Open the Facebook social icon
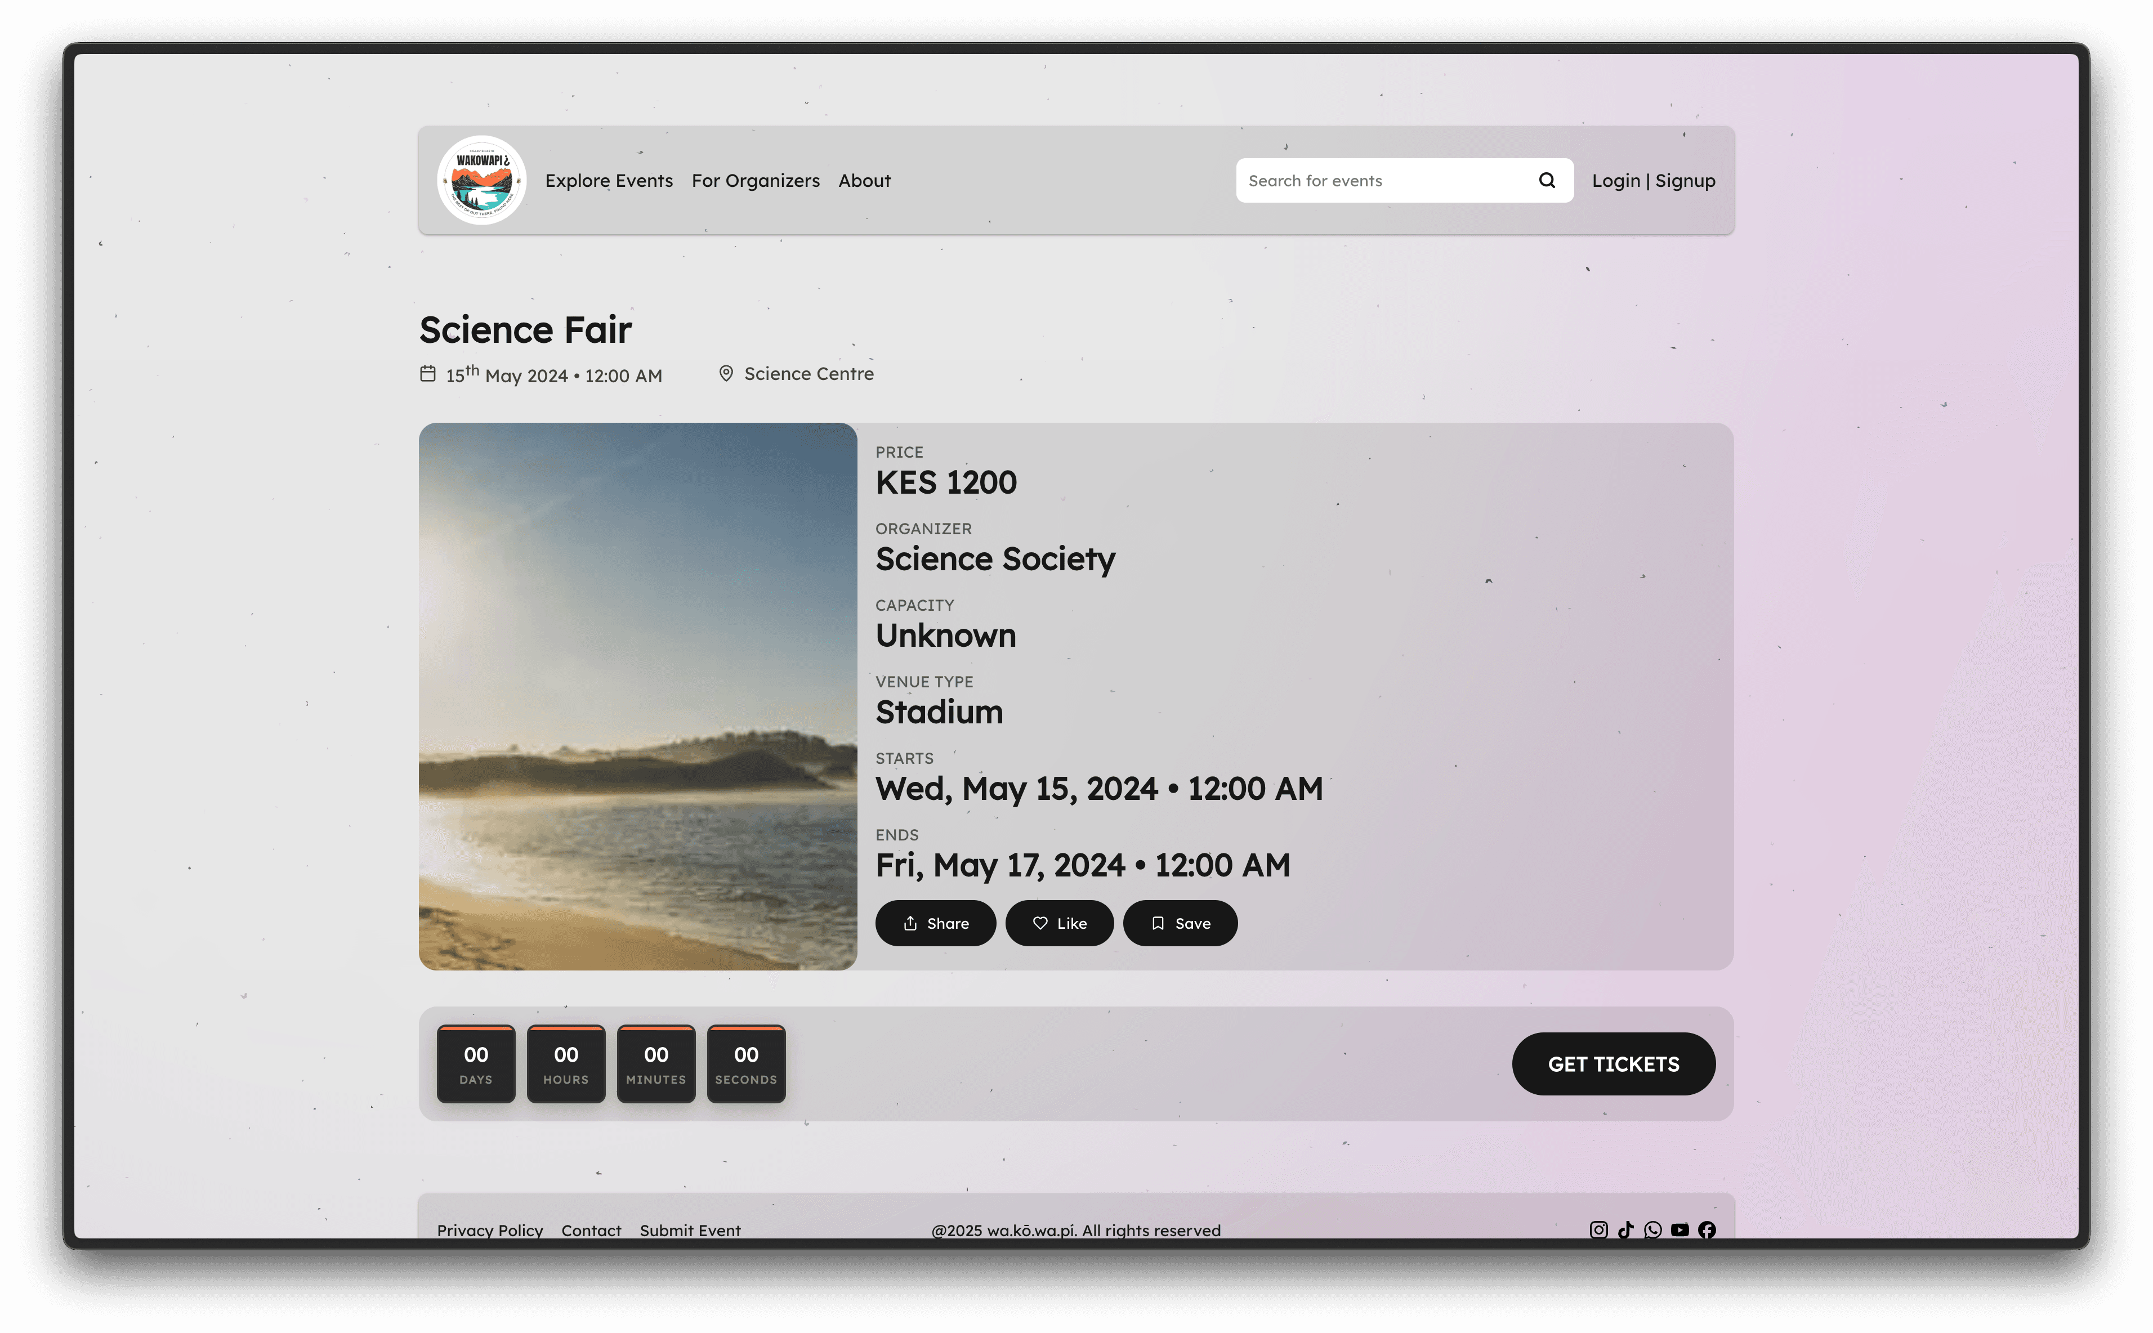The height and width of the screenshot is (1333, 2153). point(1707,1229)
